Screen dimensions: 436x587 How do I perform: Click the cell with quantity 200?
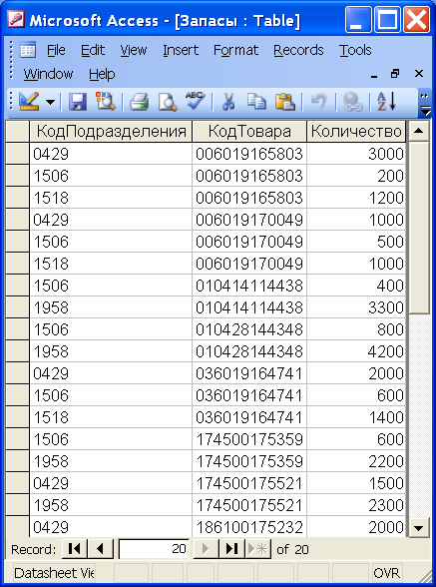click(356, 176)
